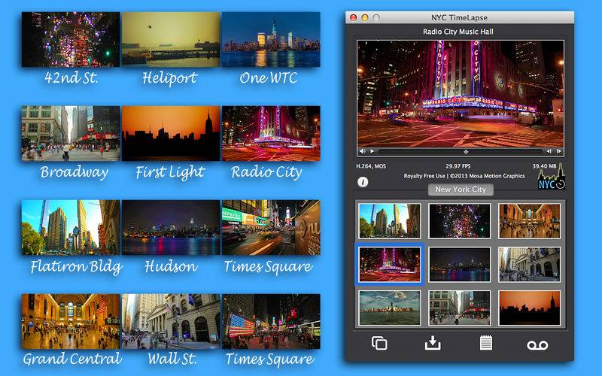
Task: Select daytime cloudy skyline thumbnail in app grid
Action: tap(389, 308)
